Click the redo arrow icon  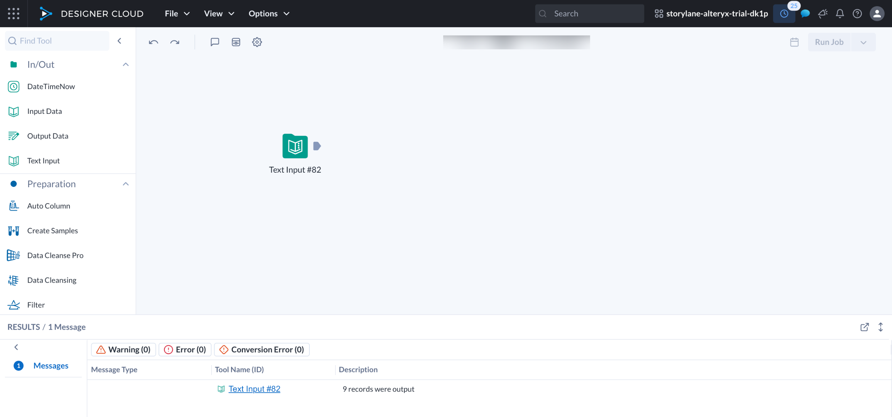pos(175,42)
